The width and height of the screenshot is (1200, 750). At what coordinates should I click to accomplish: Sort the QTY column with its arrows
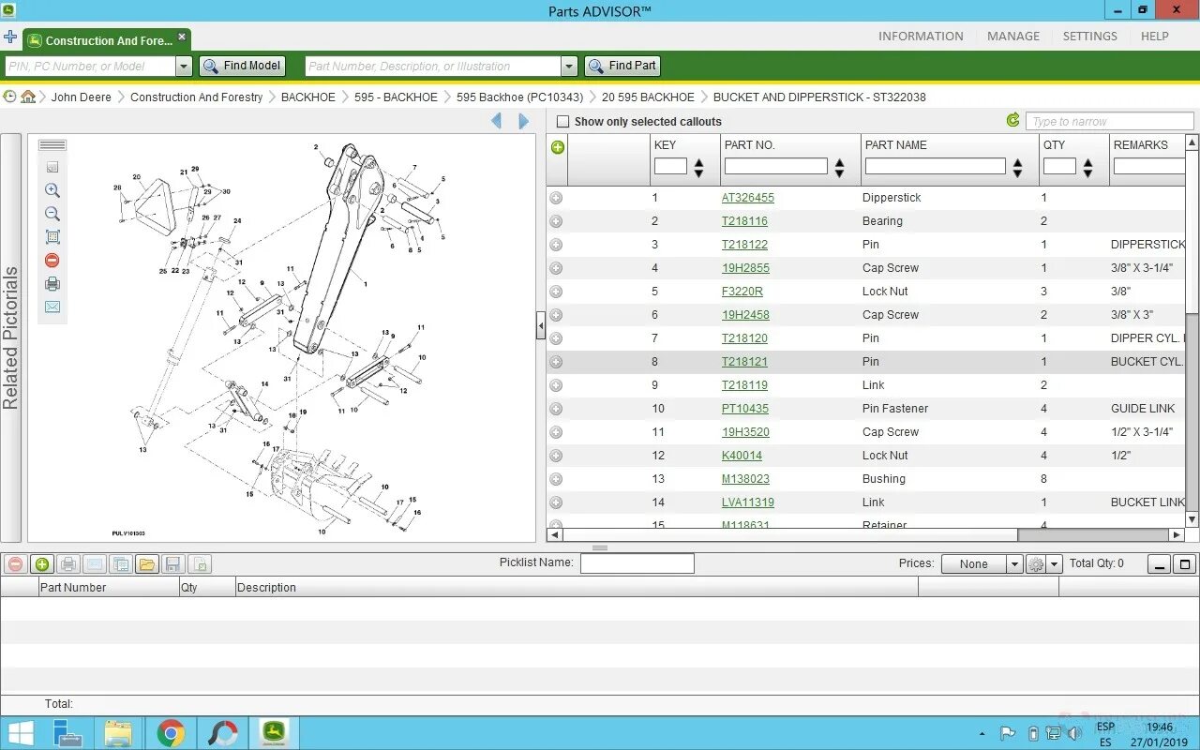tap(1087, 168)
